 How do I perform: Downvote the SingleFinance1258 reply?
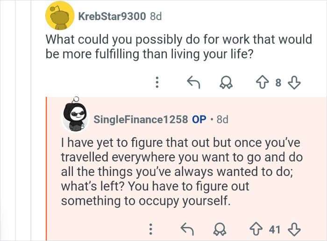294,229
